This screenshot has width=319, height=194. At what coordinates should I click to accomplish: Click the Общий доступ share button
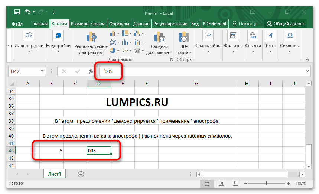(285, 24)
